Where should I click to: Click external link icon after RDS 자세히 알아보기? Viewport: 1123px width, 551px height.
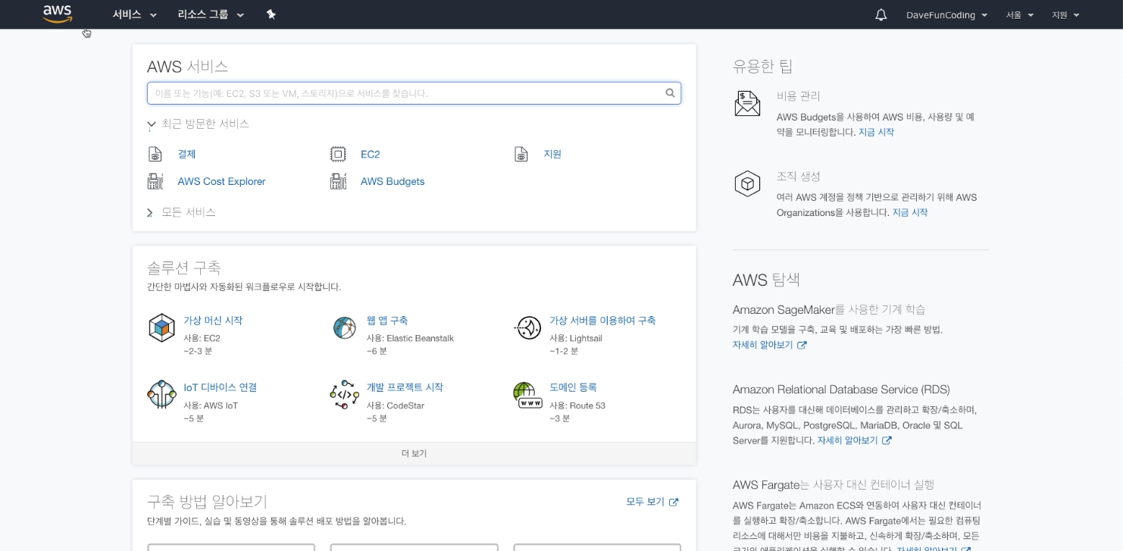click(x=887, y=440)
